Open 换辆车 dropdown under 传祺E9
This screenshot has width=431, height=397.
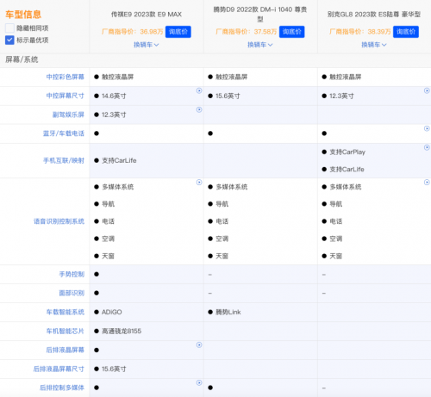(147, 45)
